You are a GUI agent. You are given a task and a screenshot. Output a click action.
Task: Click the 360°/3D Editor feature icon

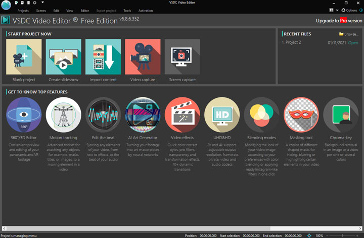point(24,115)
